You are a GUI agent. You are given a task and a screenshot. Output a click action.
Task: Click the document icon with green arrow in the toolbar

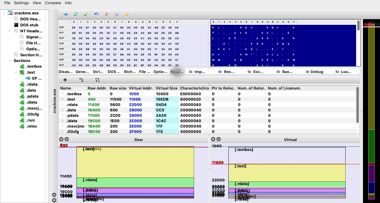tap(86, 14)
